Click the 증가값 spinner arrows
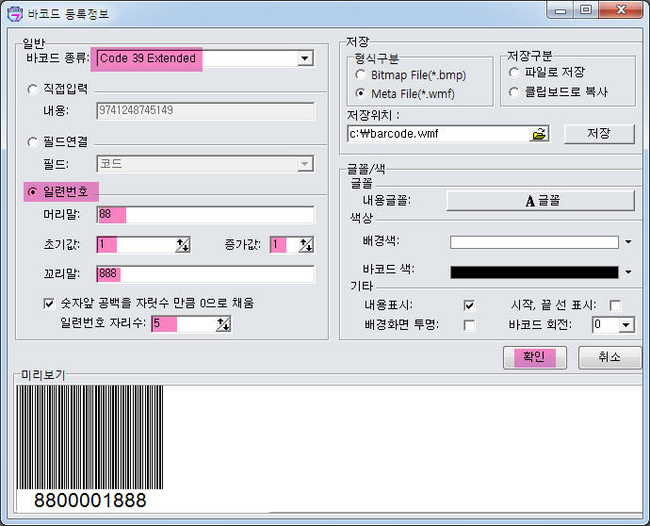The height and width of the screenshot is (526, 650). point(306,245)
